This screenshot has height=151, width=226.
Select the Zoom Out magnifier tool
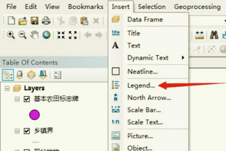point(23,35)
